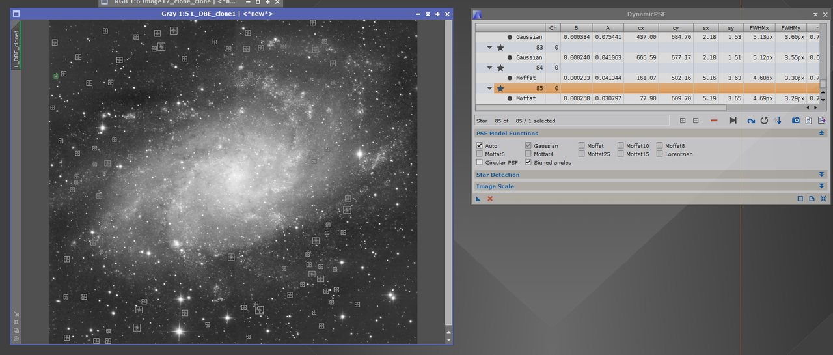Collapse star 84 tree node
The height and width of the screenshot is (355, 833).
click(489, 68)
